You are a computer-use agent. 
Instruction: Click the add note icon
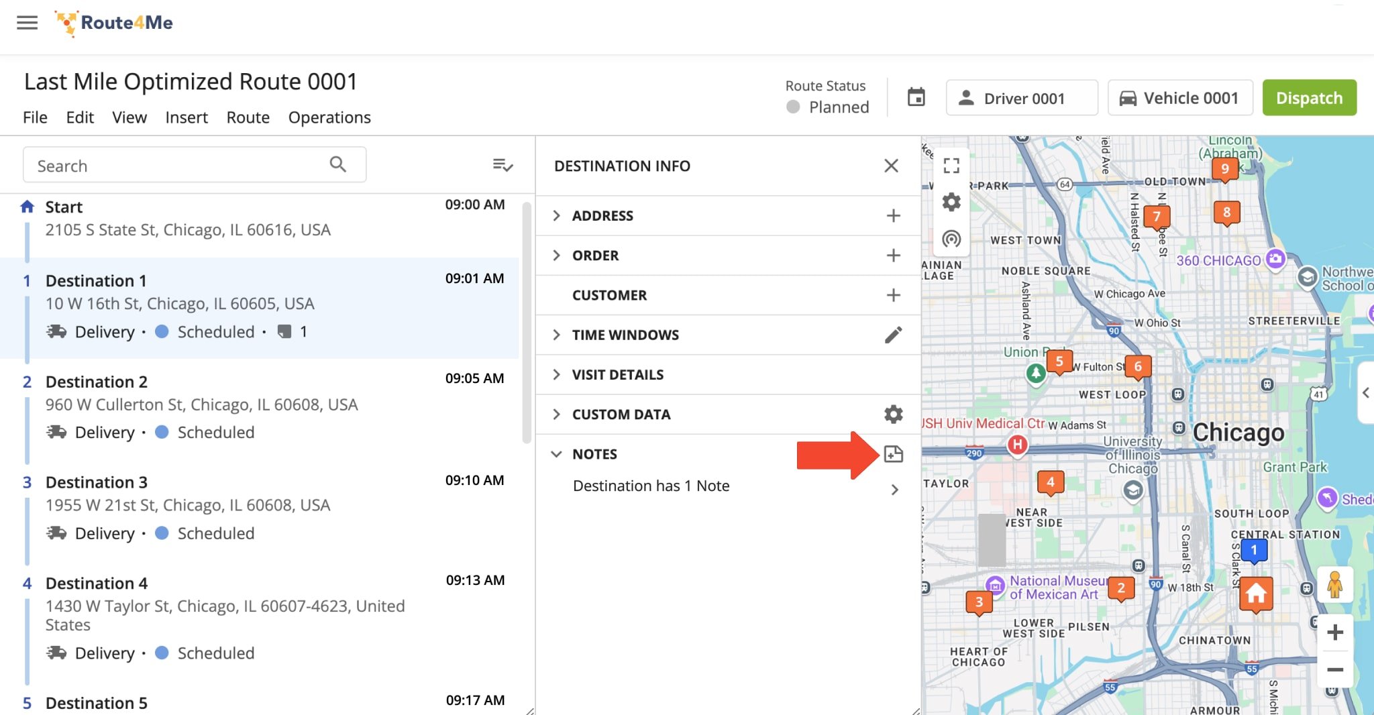[x=894, y=454]
